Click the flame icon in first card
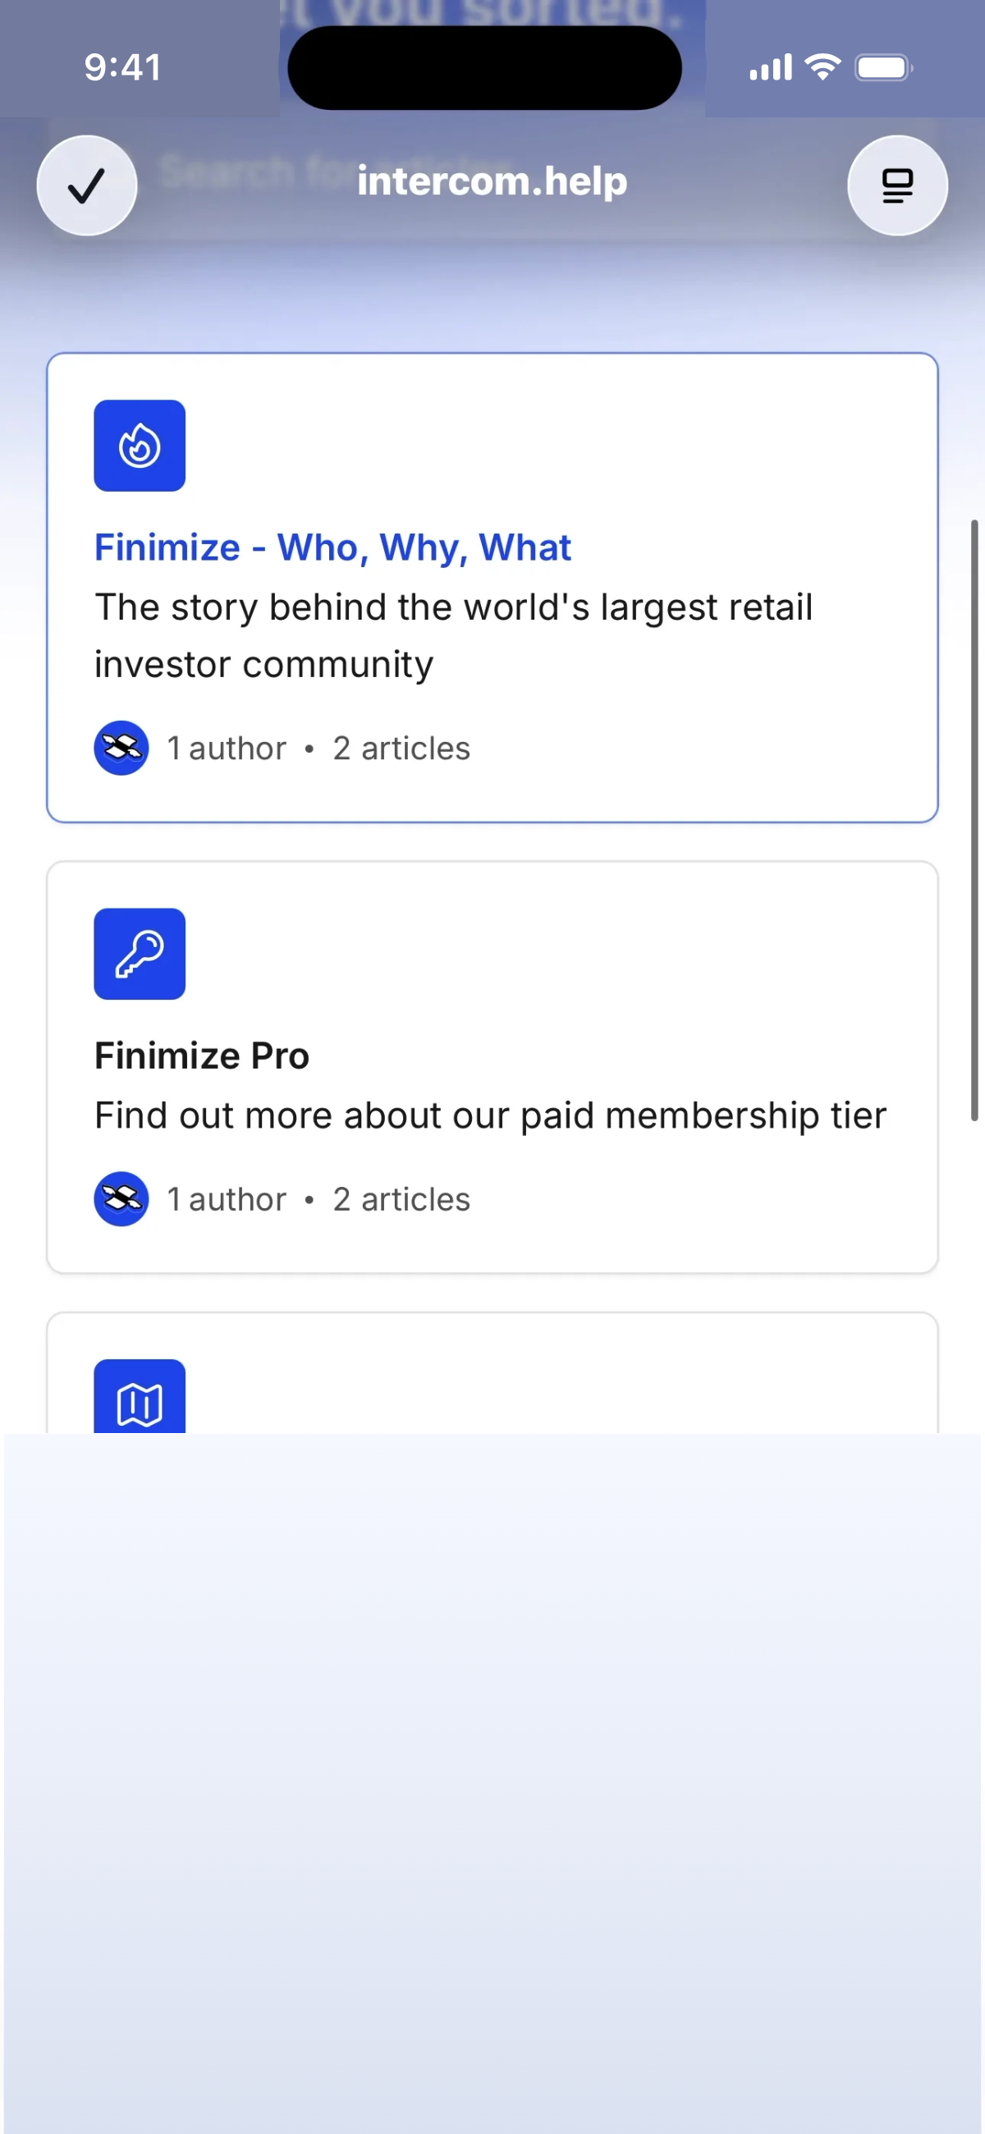 pyautogui.click(x=140, y=446)
